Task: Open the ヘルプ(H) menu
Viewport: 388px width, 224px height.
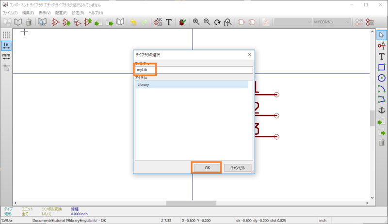Action: pos(96,13)
